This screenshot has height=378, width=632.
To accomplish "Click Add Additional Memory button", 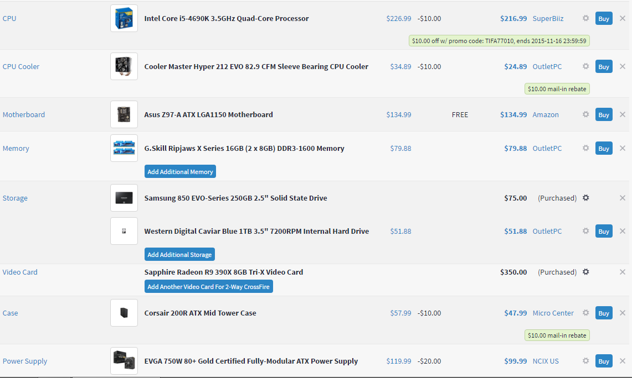I will coord(180,172).
